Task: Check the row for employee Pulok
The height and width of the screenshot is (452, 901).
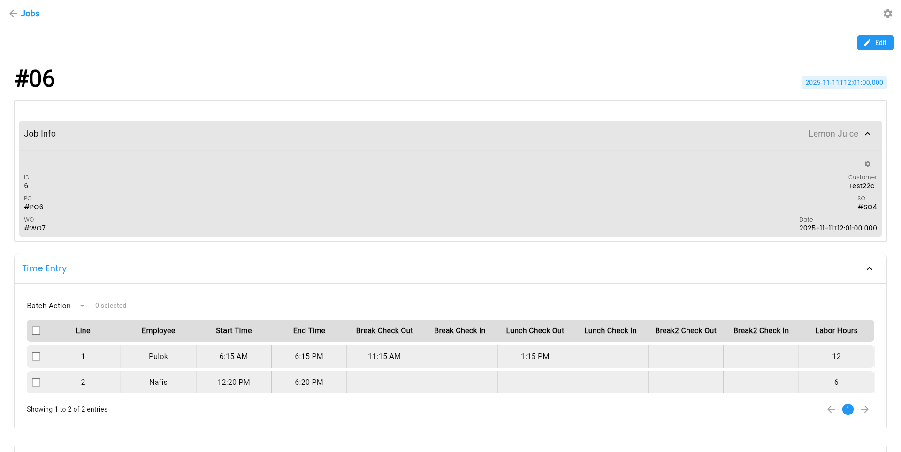Action: [36, 357]
